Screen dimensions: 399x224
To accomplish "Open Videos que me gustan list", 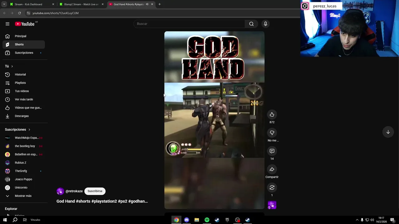I will coord(24,108).
